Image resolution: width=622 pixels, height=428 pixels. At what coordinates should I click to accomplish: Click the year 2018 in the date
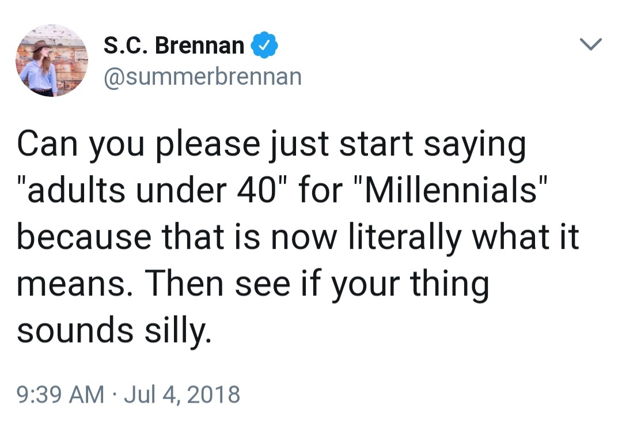point(214,395)
